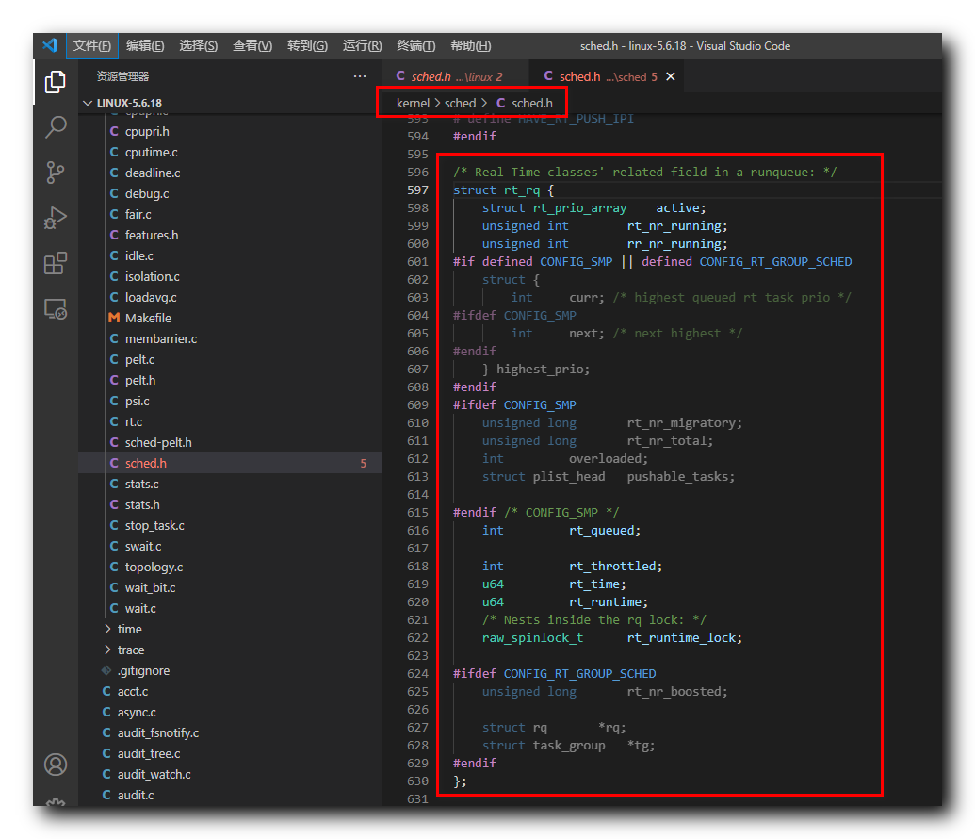This screenshot has width=975, height=839.
Task: Click kernel in the breadcrumb
Action: tap(413, 104)
